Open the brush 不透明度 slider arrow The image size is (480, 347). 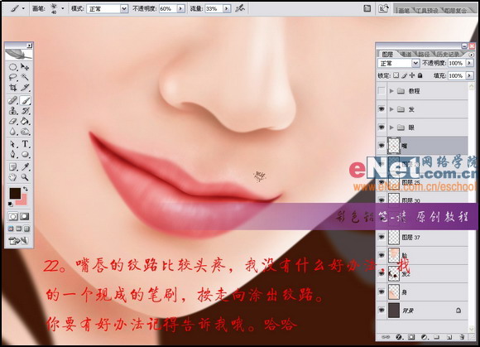click(181, 8)
